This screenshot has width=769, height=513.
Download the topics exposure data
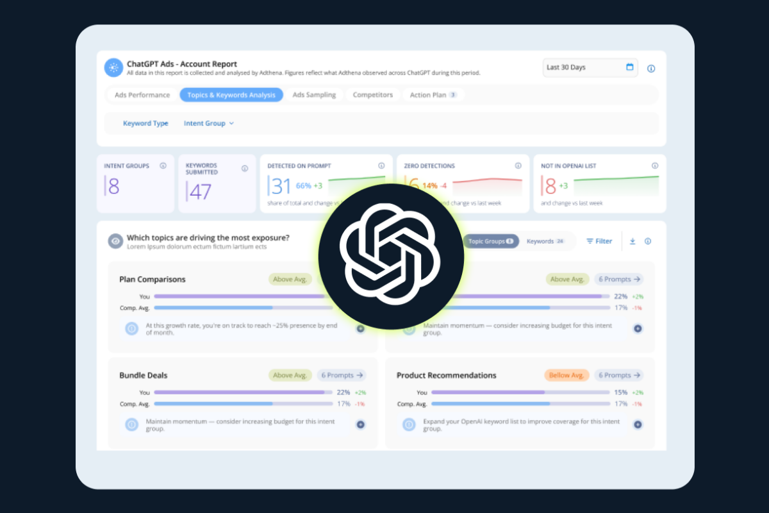[632, 241]
